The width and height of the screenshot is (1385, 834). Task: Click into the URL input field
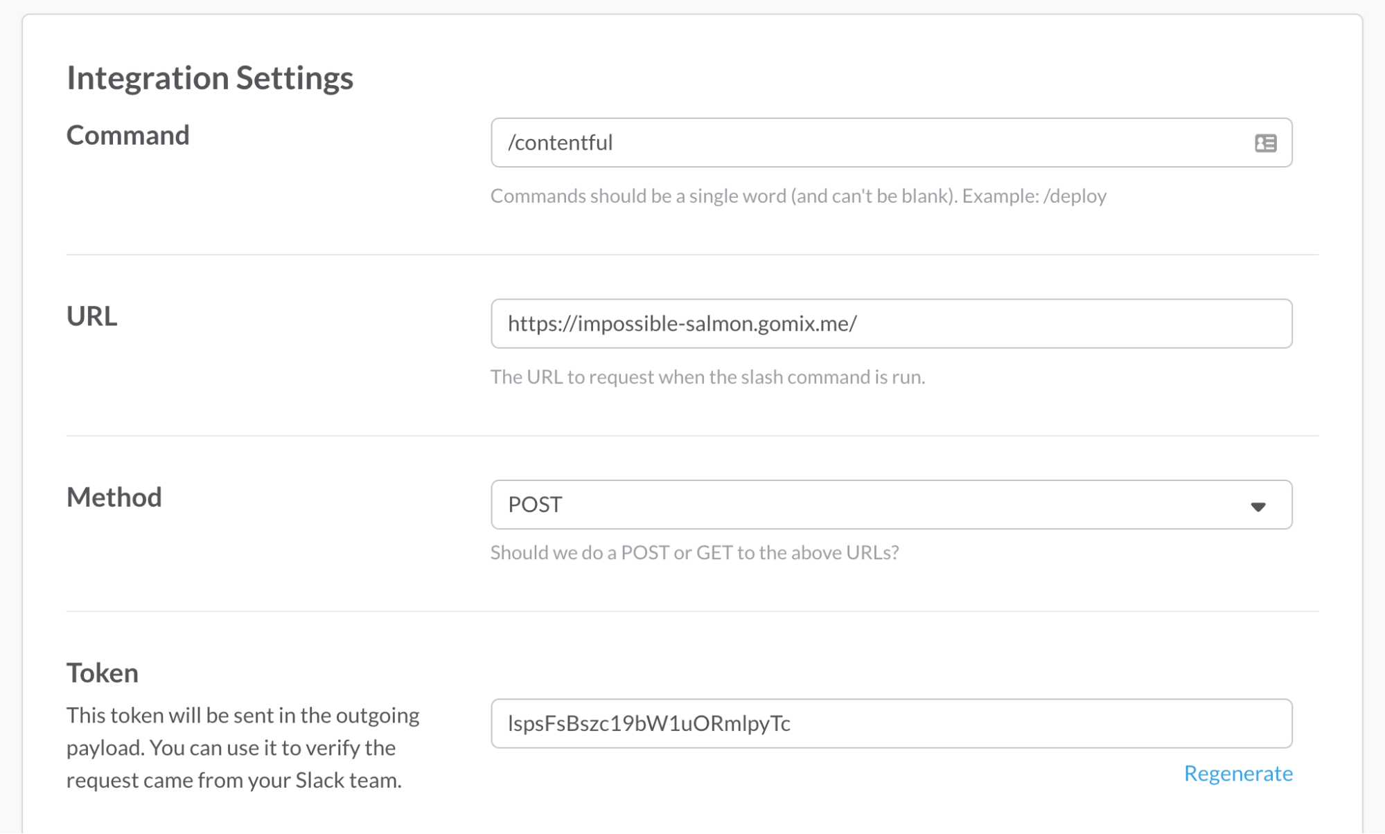[x=890, y=323]
